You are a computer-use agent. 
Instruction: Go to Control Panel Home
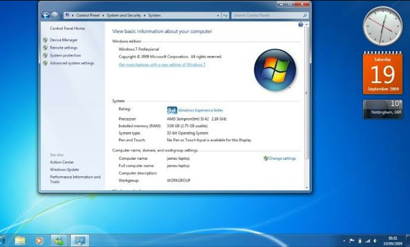click(x=67, y=28)
